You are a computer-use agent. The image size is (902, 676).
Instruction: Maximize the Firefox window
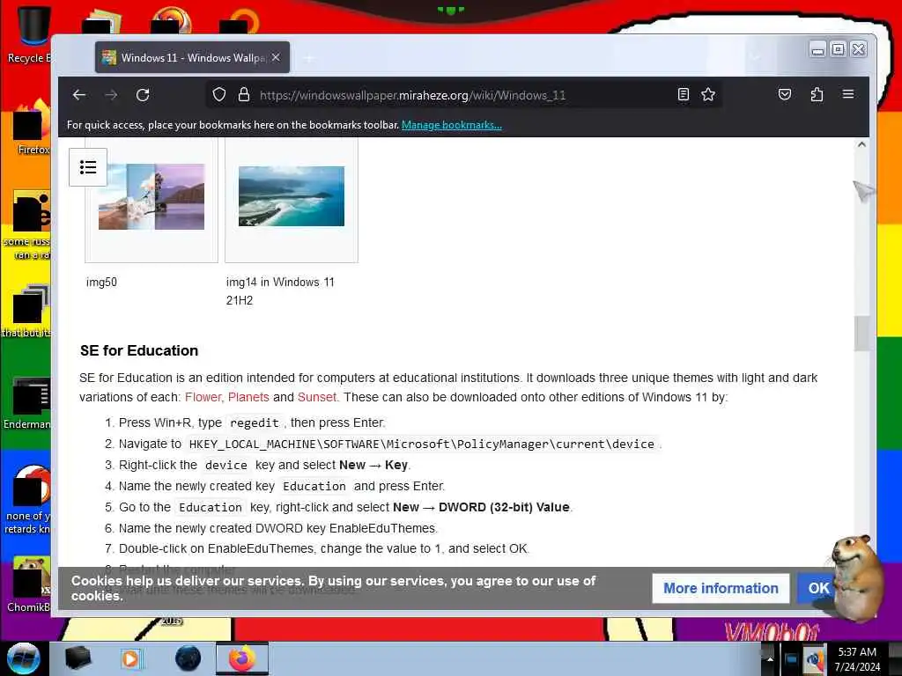[x=839, y=50]
